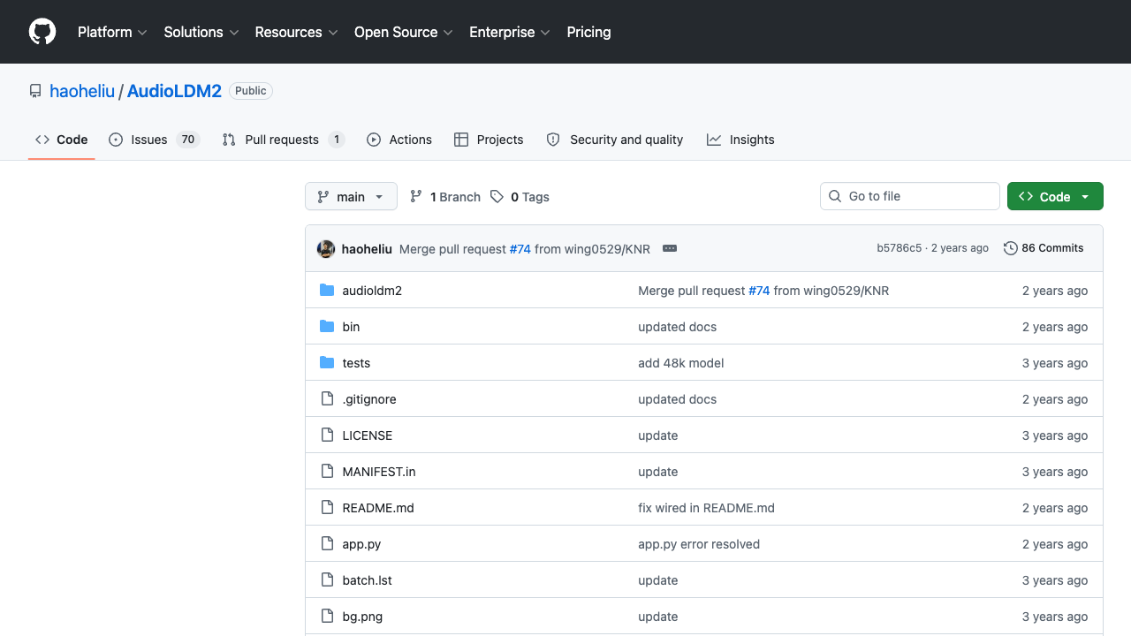The image size is (1131, 636).
Task: Click 'add 48k model' commit message
Action: [681, 363]
